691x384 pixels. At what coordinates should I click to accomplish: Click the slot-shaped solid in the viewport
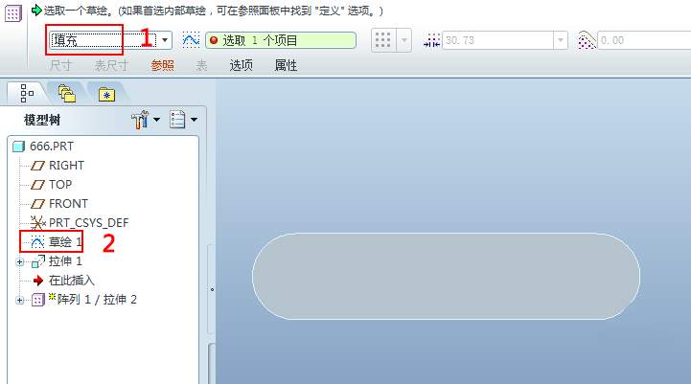tap(446, 276)
